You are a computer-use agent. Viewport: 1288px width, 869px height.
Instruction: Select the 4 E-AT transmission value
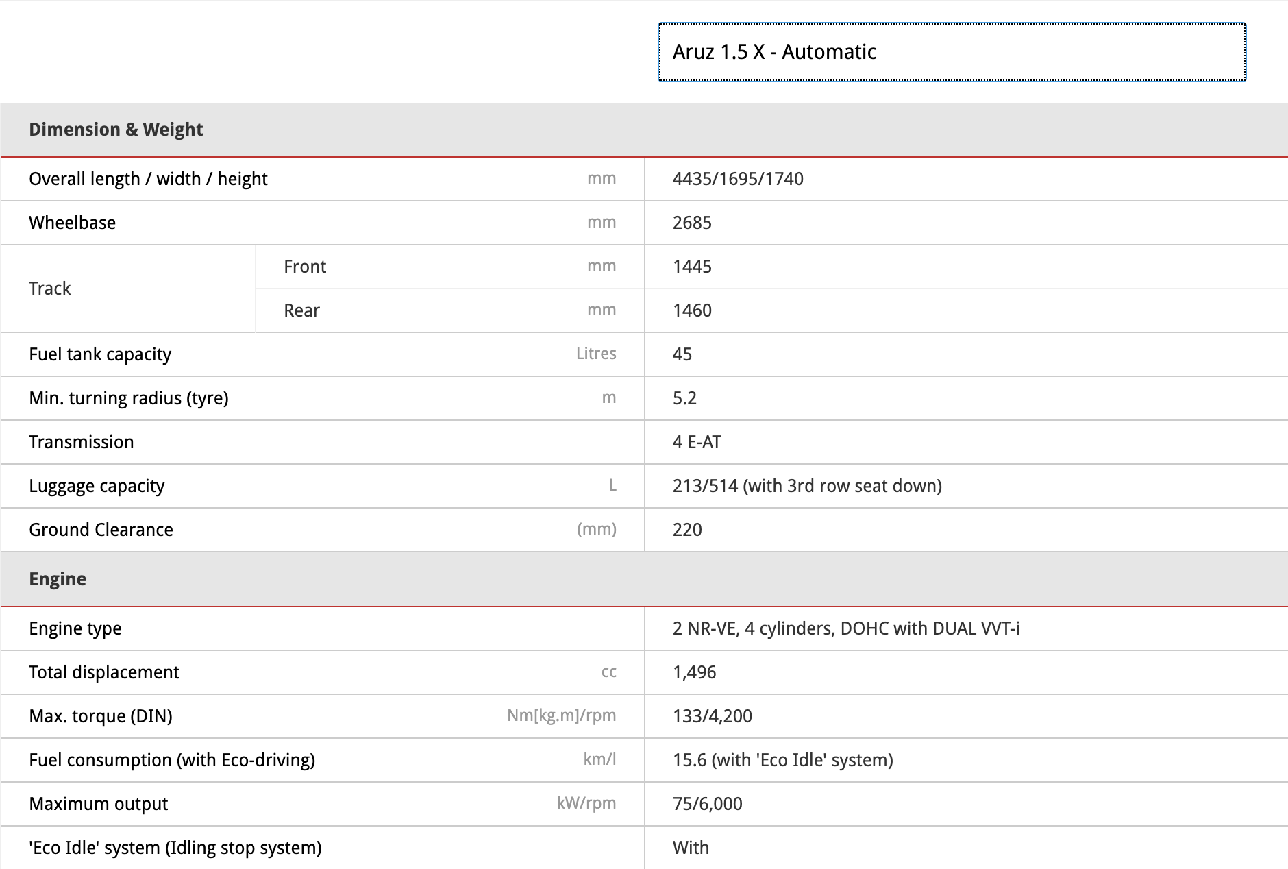click(697, 442)
